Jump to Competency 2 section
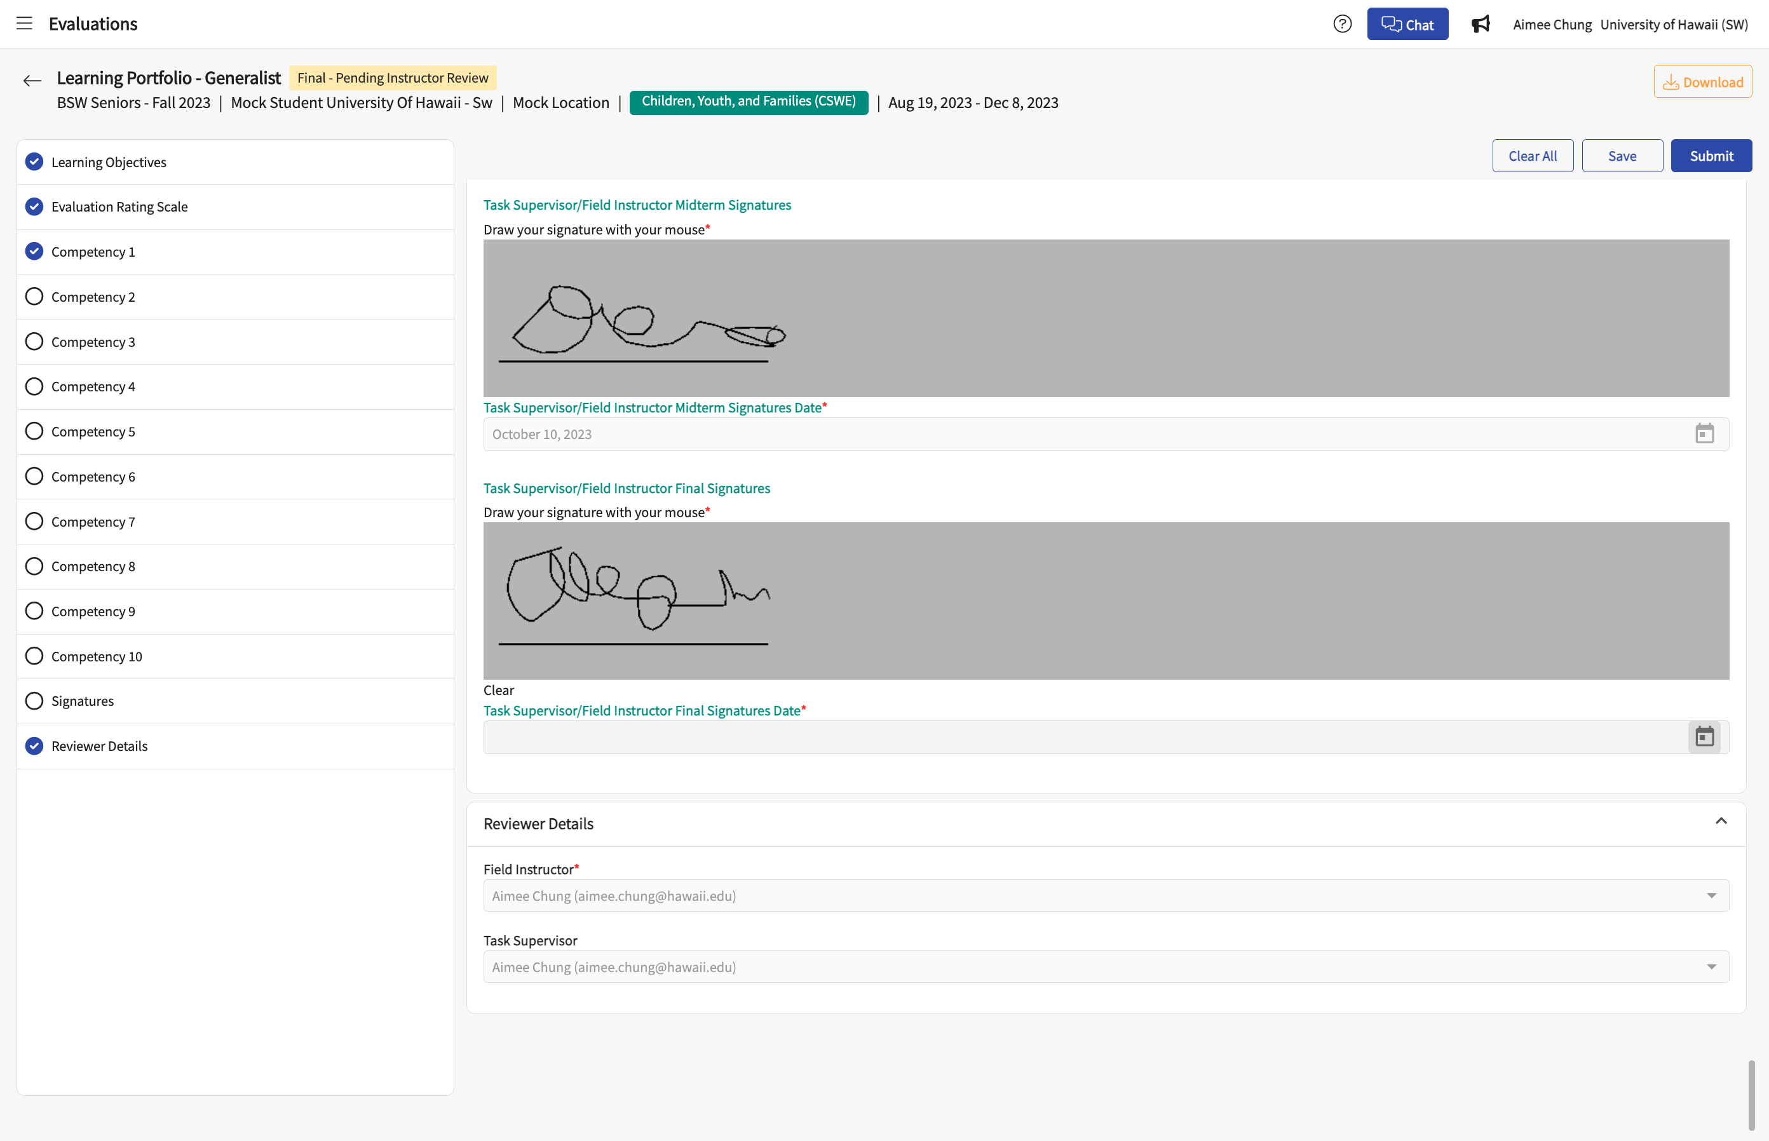 tap(235, 296)
